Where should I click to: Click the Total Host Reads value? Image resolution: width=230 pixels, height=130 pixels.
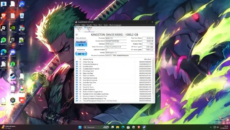click(x=148, y=38)
